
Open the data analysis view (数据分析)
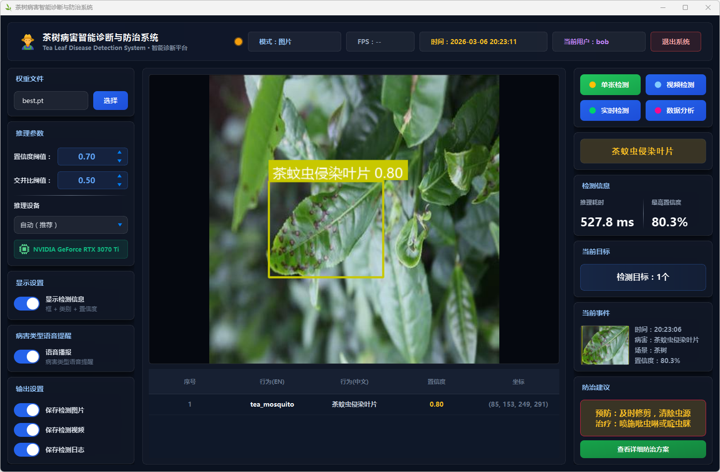pyautogui.click(x=675, y=110)
